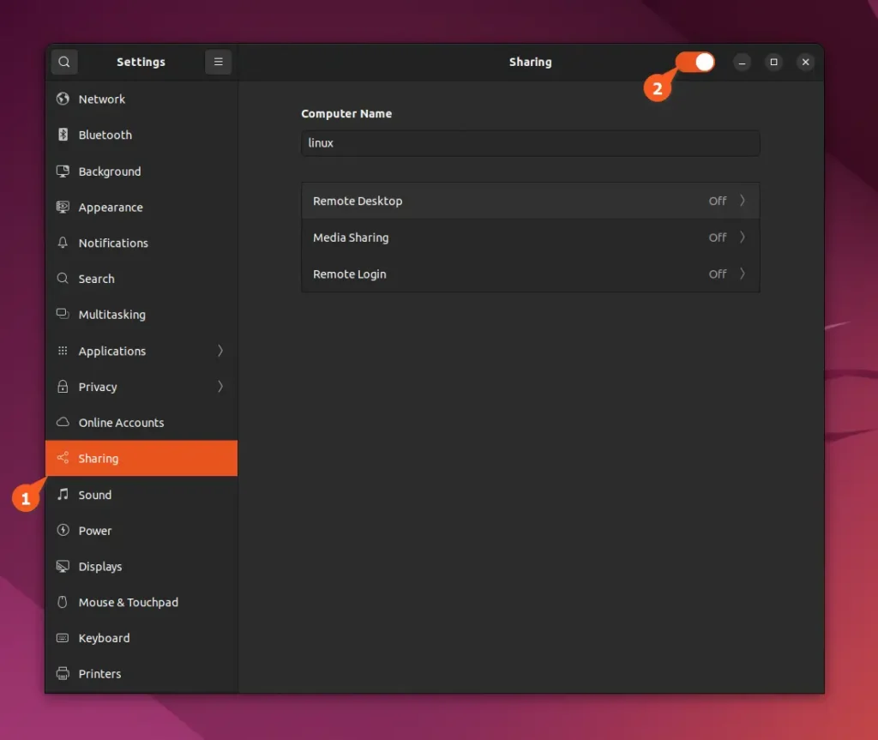Screen dimensions: 878x740
Task: Click the Sound music note icon
Action: click(x=63, y=495)
